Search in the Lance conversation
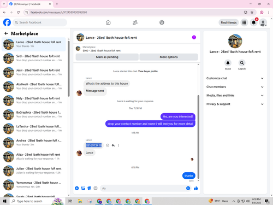Image resolution: width=273 pixels, height=205 pixels. pyautogui.click(x=242, y=63)
